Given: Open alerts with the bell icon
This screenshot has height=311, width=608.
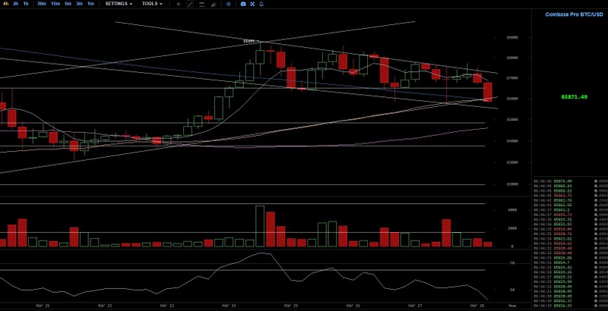Looking at the screenshot, I should tap(261, 4).
